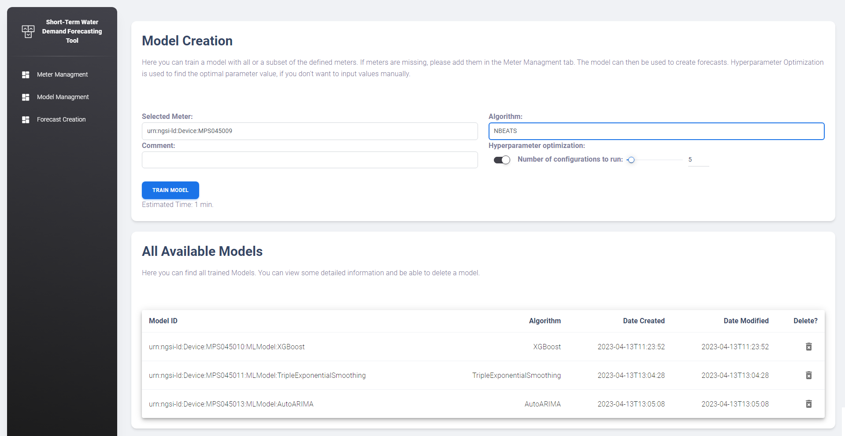Screen dimensions: 845x436
Task: Click the Date Created column header
Action: click(643, 321)
